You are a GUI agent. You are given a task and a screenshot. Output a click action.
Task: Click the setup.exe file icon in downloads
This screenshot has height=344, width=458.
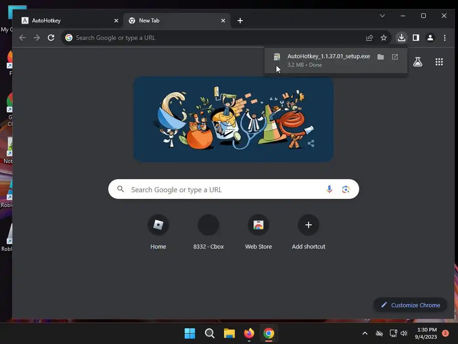coord(276,57)
